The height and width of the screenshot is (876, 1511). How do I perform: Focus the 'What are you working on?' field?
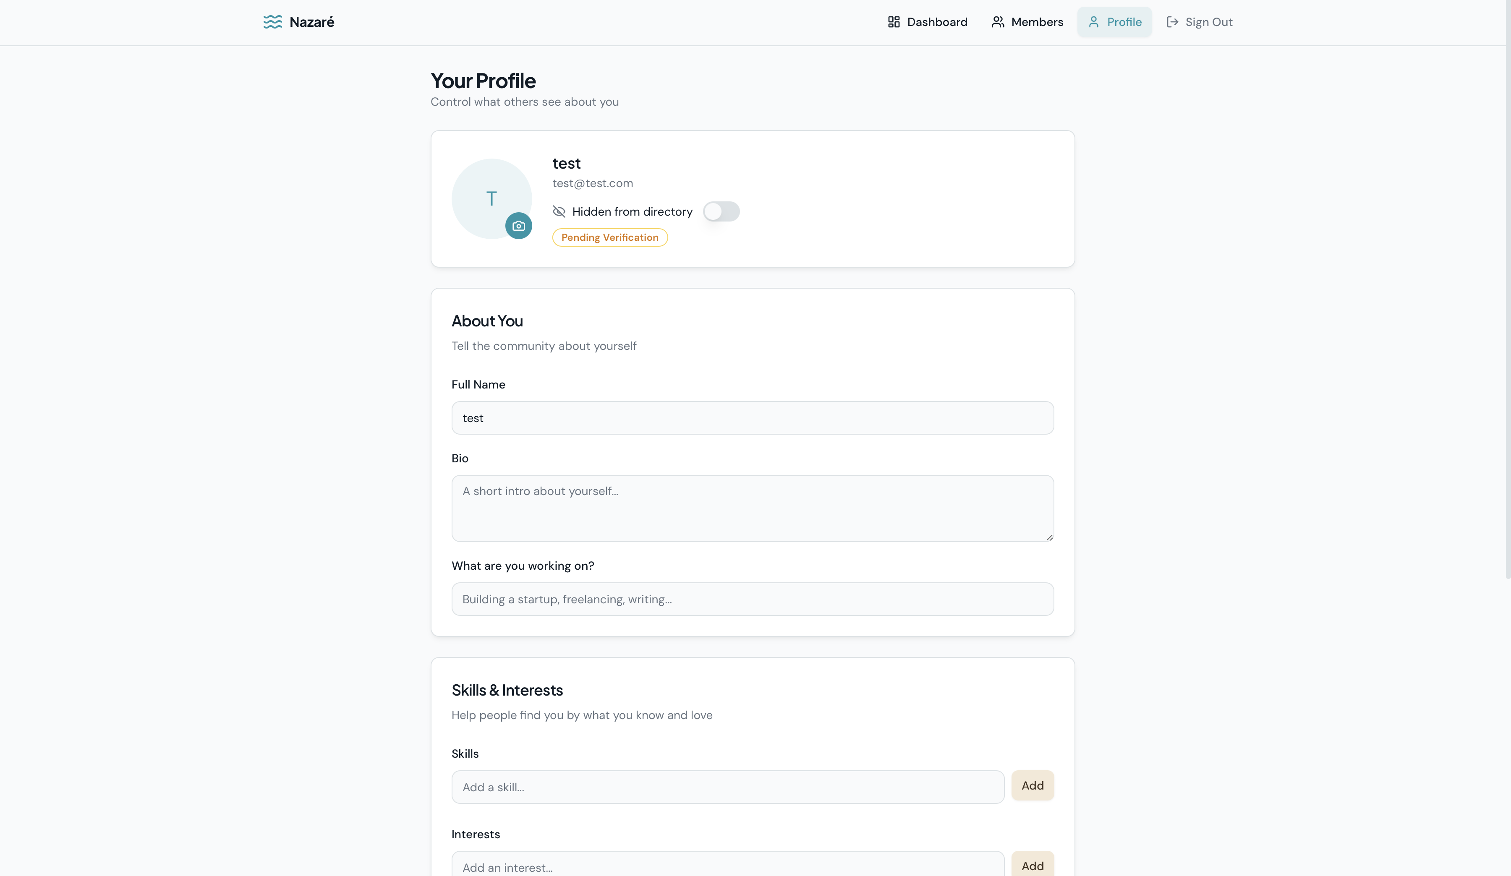click(753, 599)
